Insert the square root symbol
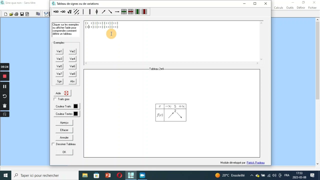Image resolution: width=320 pixels, height=180 pixels. 69,12
